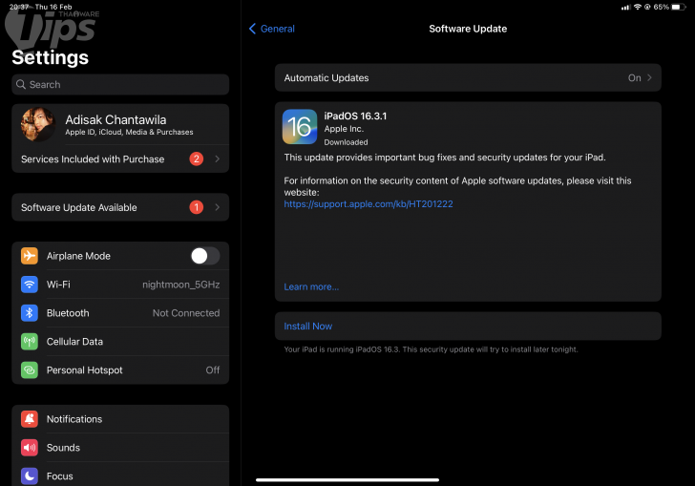
Task: Tap the Apple Inc. developer label
Action: (344, 129)
